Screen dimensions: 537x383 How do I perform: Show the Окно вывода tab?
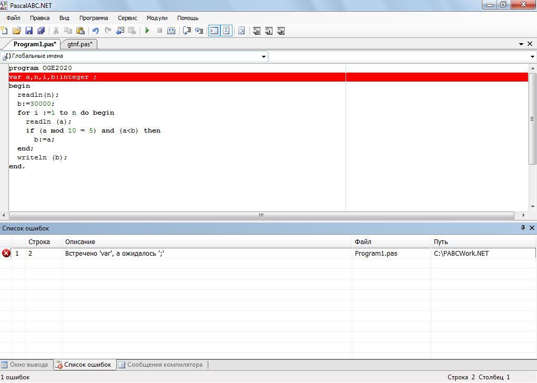pyautogui.click(x=28, y=365)
